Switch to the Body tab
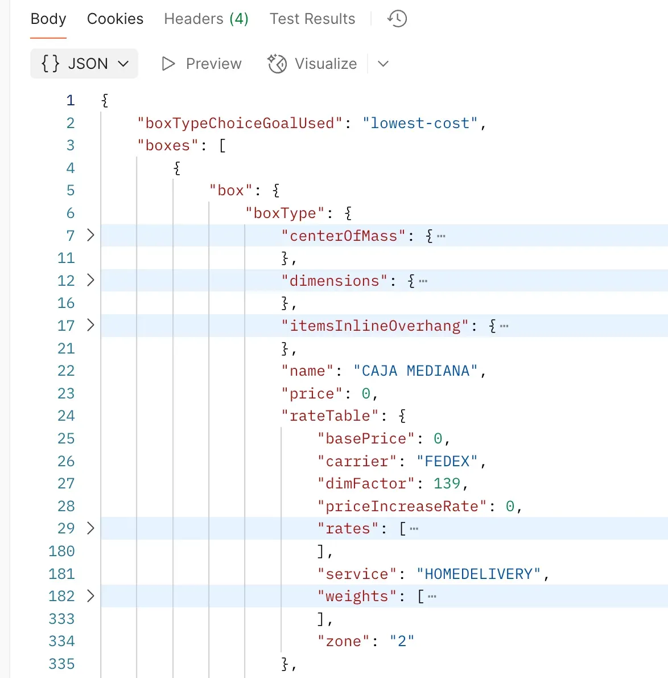Viewport: 668px width, 678px height. [48, 19]
